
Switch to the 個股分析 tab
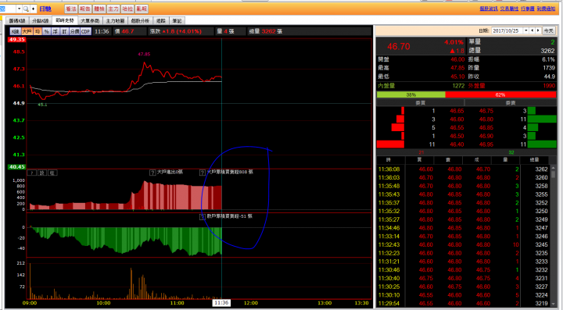coord(140,21)
